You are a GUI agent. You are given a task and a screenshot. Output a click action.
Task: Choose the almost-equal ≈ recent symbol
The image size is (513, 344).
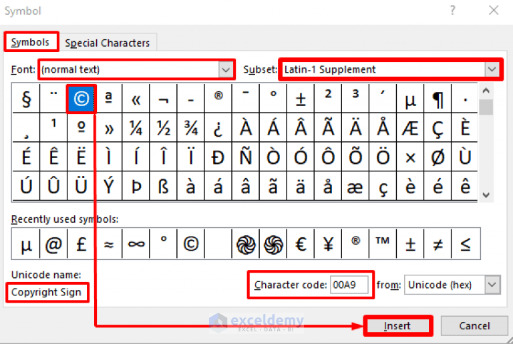pyautogui.click(x=109, y=244)
